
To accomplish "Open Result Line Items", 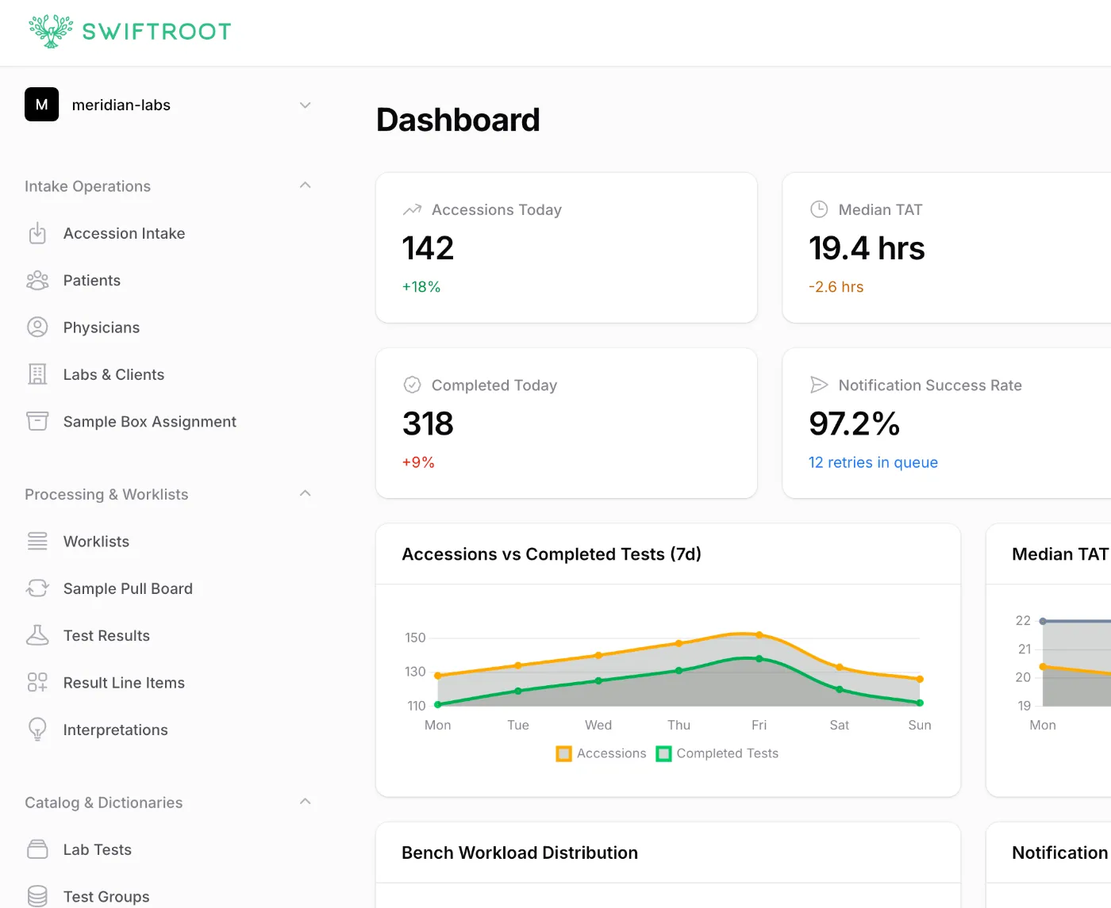I will pos(124,682).
